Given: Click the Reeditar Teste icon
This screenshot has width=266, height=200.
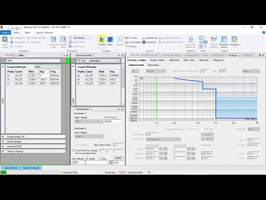Looking at the screenshot, I should point(63,40).
